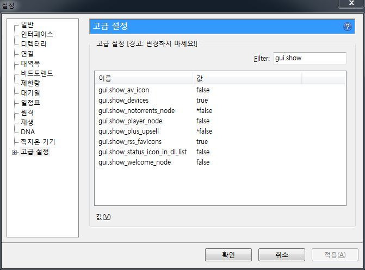Cancel with the 취소 button

281,255
